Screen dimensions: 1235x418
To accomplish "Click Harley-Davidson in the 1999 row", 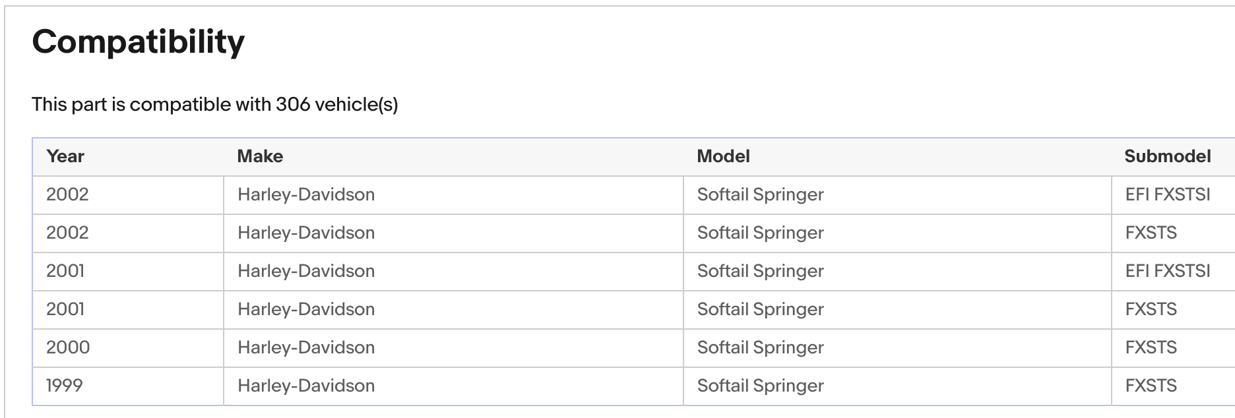I will pyautogui.click(x=306, y=386).
